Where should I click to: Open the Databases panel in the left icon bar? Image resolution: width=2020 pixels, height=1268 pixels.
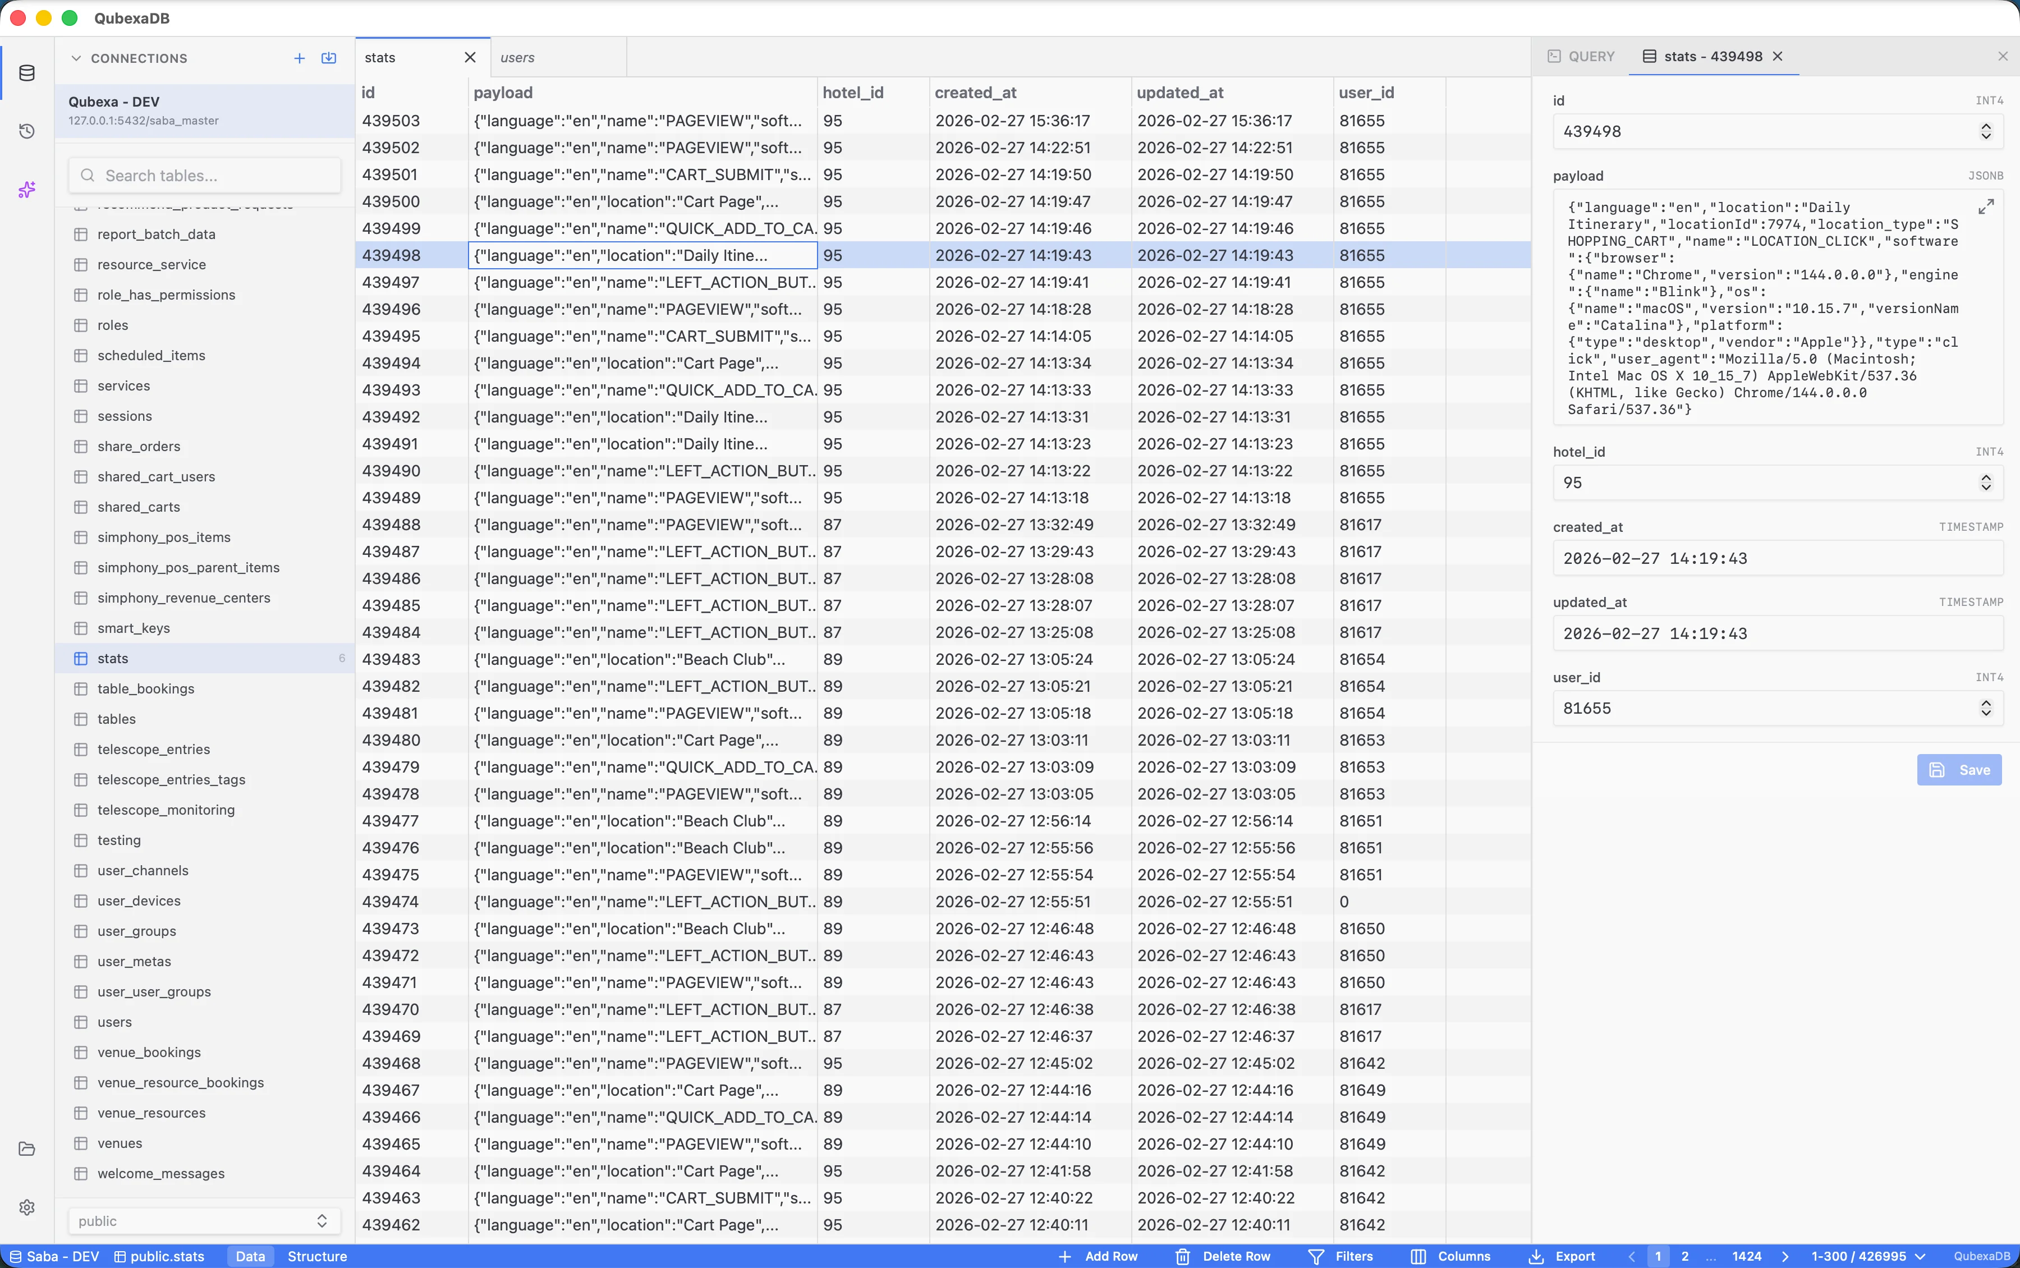(x=27, y=73)
